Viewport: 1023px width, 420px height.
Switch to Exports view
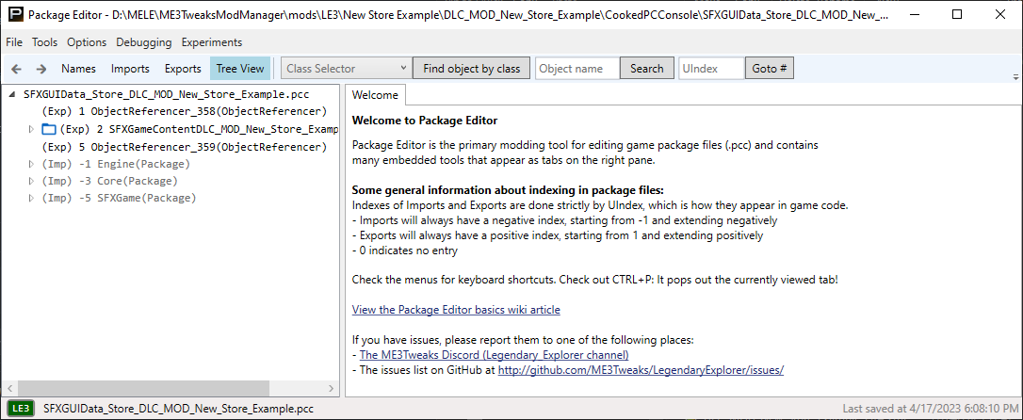tap(183, 69)
